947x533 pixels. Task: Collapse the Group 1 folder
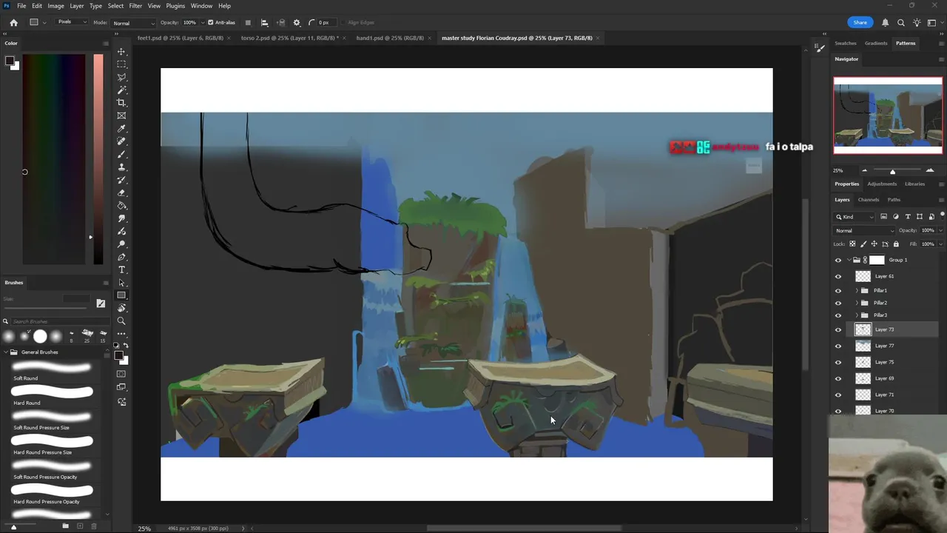[x=849, y=260]
